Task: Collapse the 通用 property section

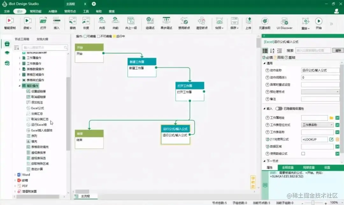Action: coord(264,63)
